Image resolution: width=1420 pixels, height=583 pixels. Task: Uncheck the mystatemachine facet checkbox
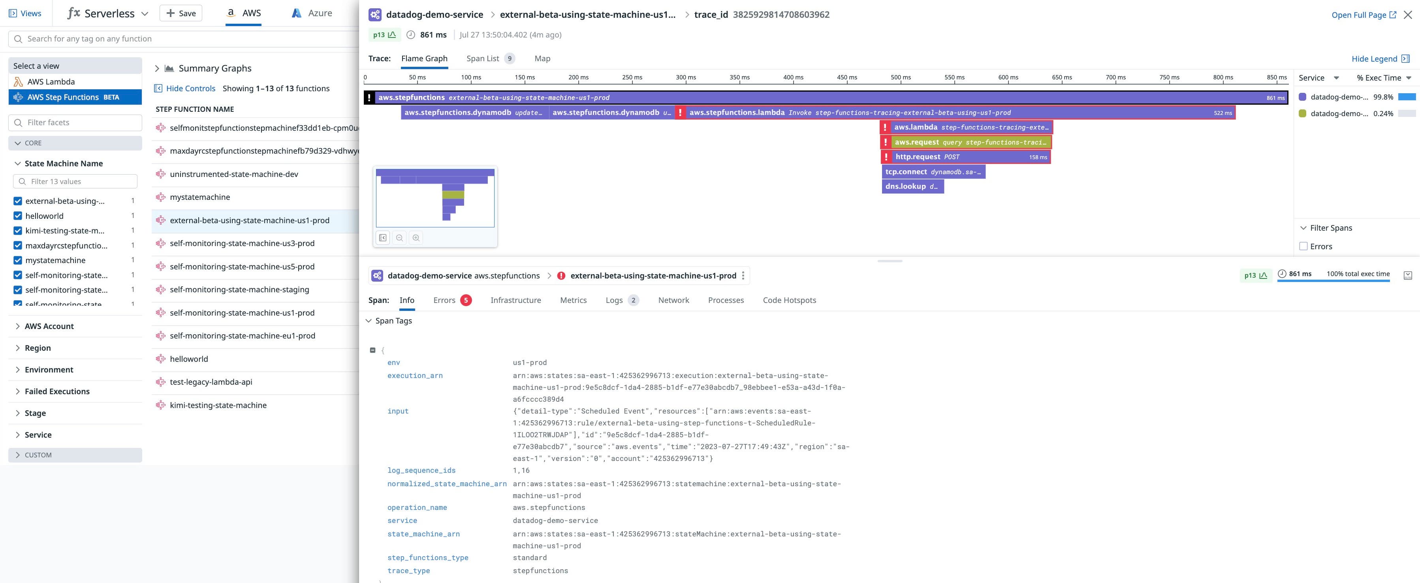click(x=18, y=260)
